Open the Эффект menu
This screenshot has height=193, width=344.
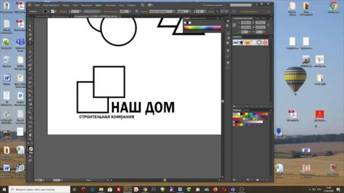[x=99, y=5]
